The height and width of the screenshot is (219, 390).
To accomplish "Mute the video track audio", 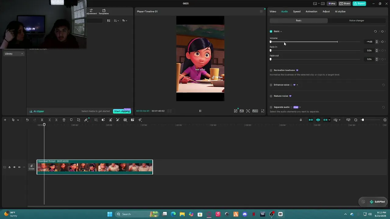I will point(19,167).
